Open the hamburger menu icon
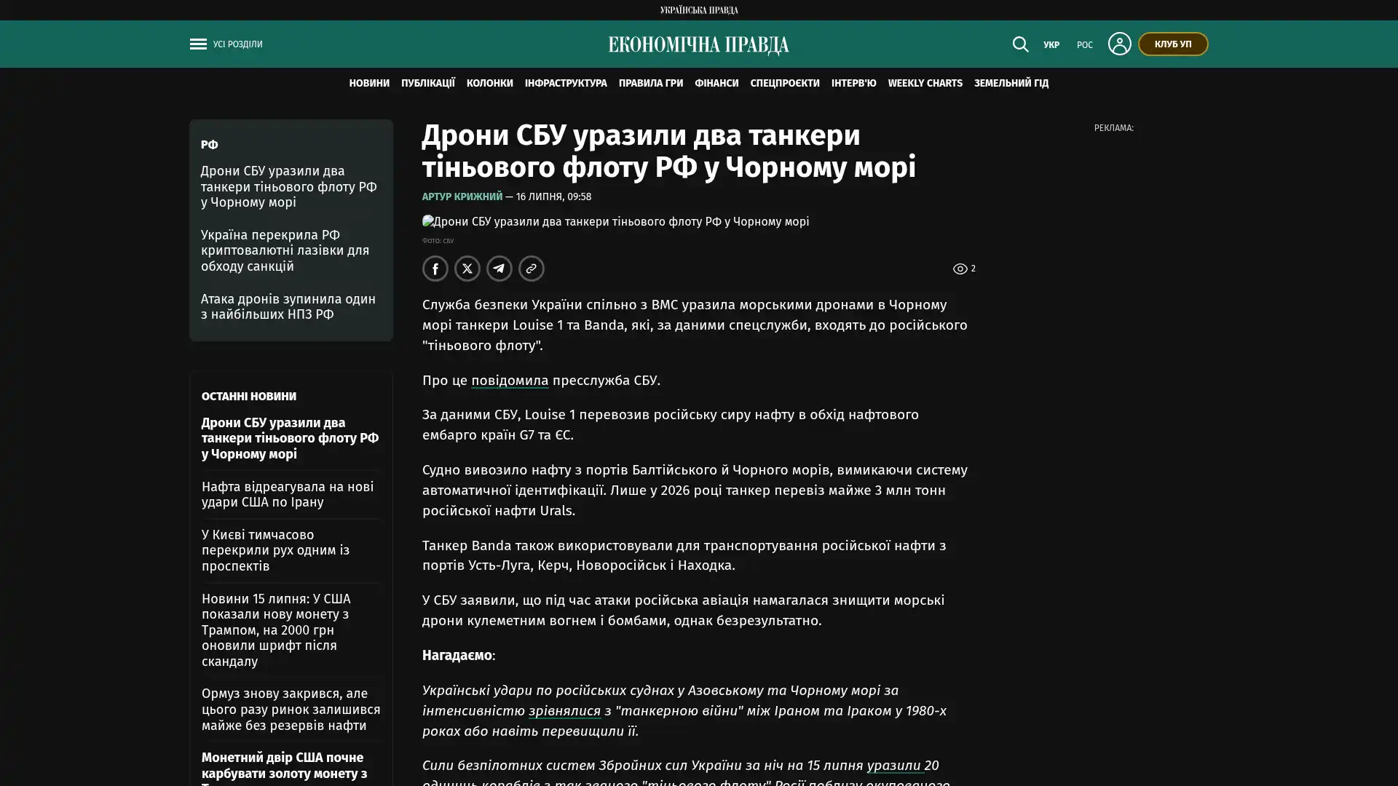Screen dimensions: 1398x786 tap(198, 44)
